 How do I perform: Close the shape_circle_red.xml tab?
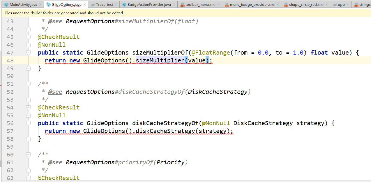(327, 5)
